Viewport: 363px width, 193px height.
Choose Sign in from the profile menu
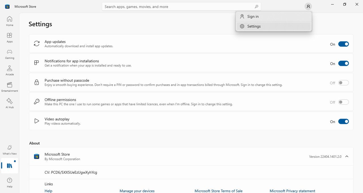(274, 16)
